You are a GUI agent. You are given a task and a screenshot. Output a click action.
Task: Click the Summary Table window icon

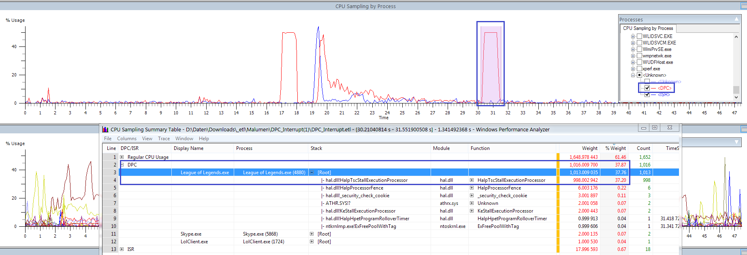coord(105,129)
